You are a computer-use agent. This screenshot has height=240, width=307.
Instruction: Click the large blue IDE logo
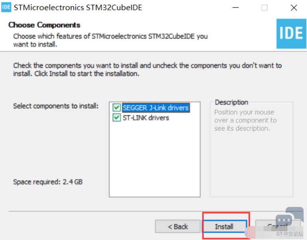[291, 33]
